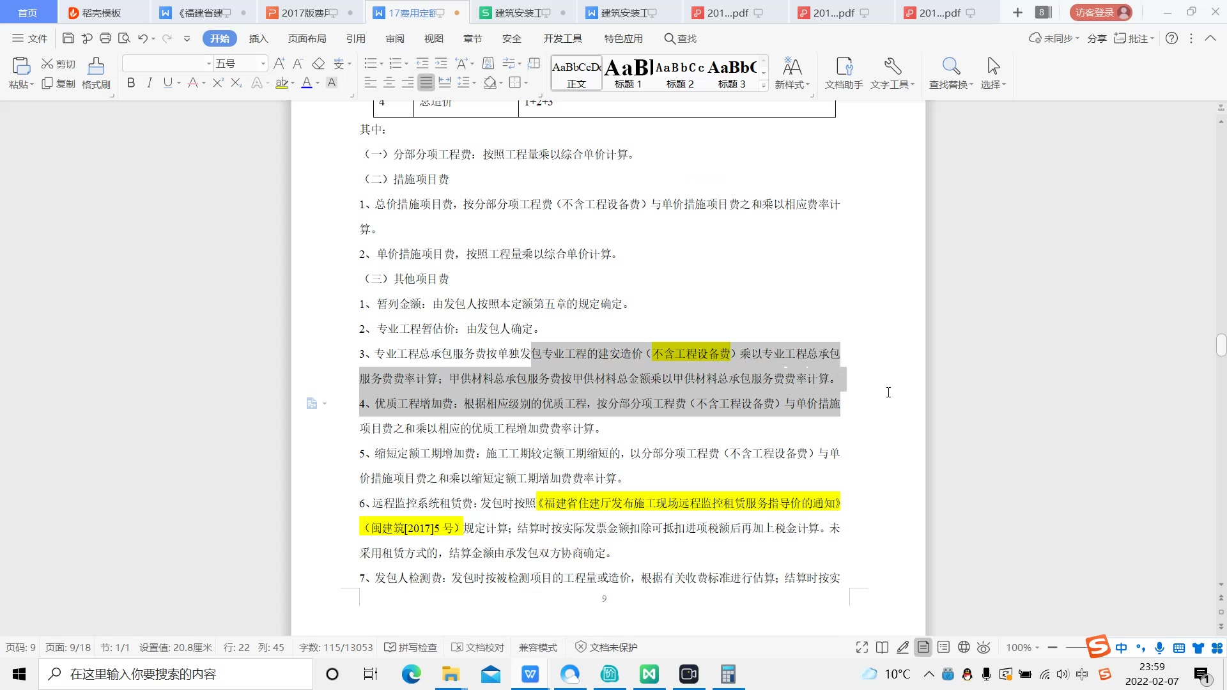The image size is (1227, 690).
Task: Switch to fullscreen view icon in status bar
Action: pyautogui.click(x=862, y=647)
